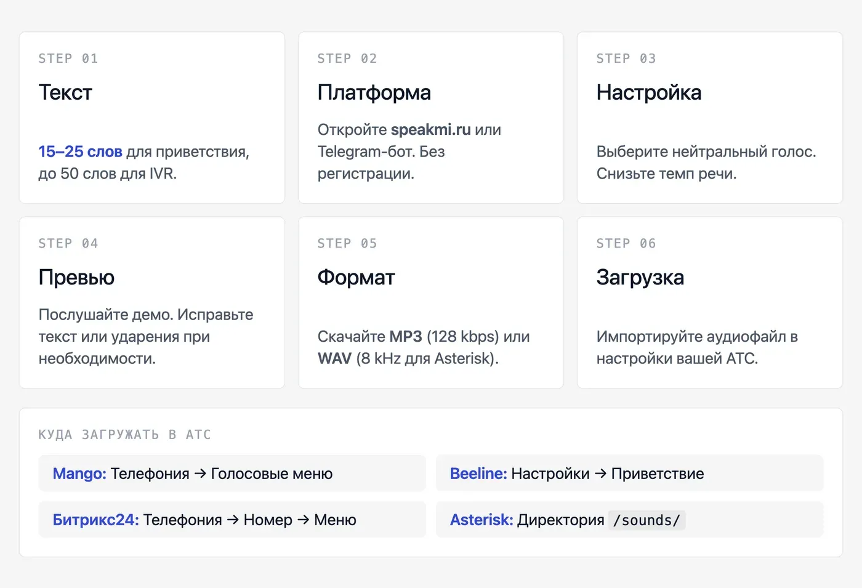Select the Текст card heading

click(x=65, y=92)
